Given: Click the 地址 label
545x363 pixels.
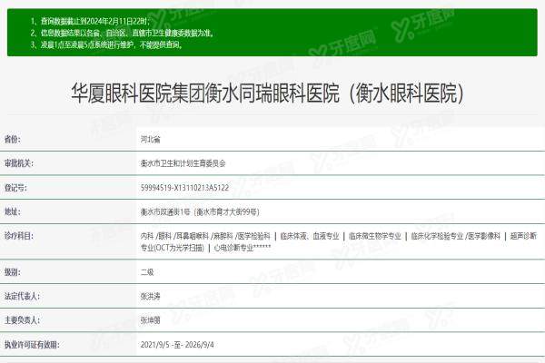Looking at the screenshot, I should click(x=13, y=211).
